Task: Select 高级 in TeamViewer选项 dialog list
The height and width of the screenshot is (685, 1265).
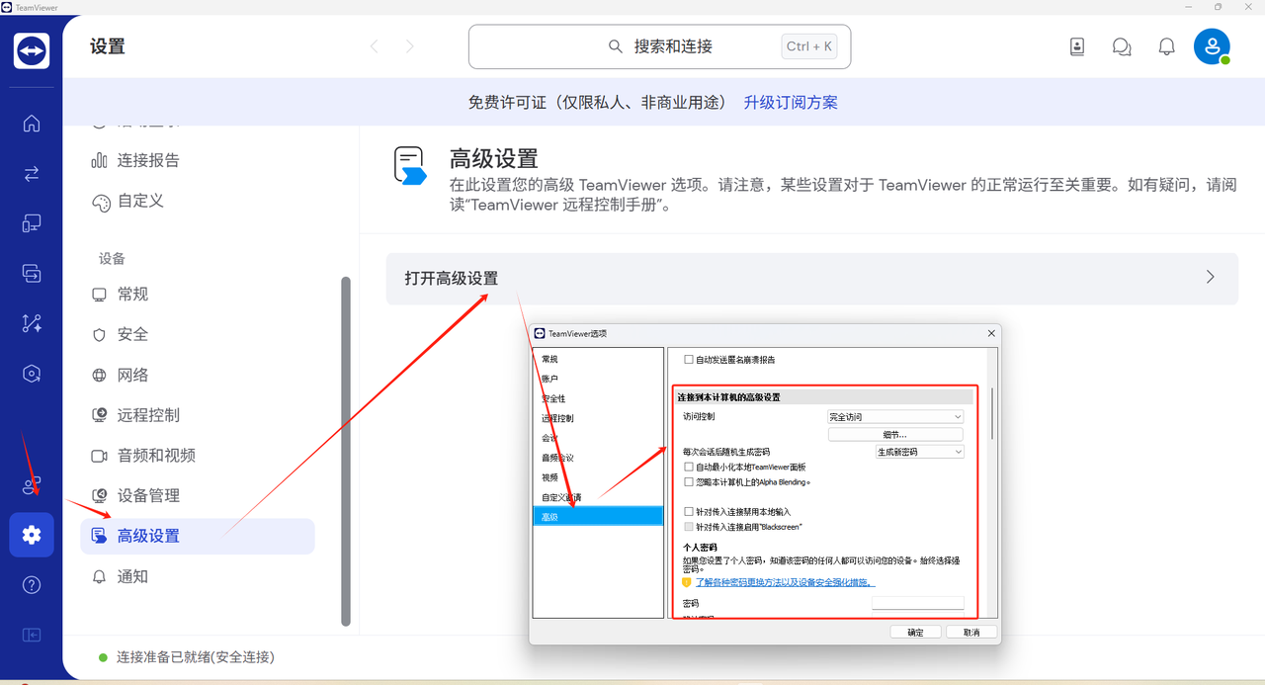Action: pyautogui.click(x=598, y=516)
